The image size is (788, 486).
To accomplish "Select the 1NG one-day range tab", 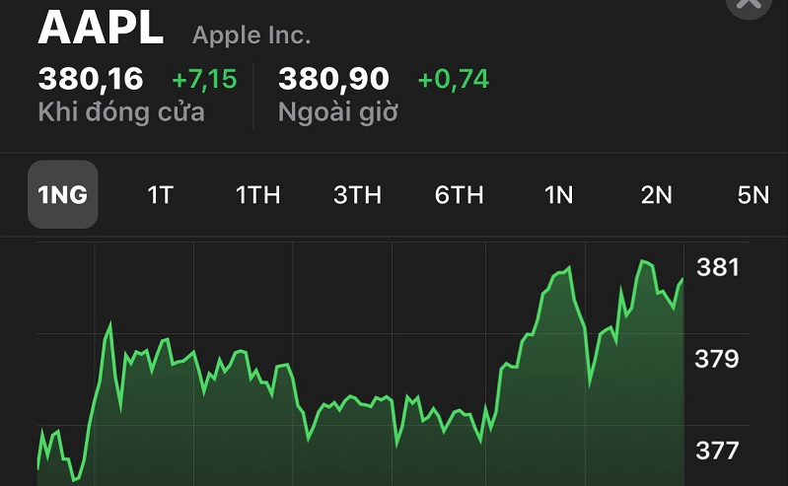I will click(x=62, y=194).
